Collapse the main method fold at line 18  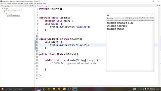coord(39,60)
